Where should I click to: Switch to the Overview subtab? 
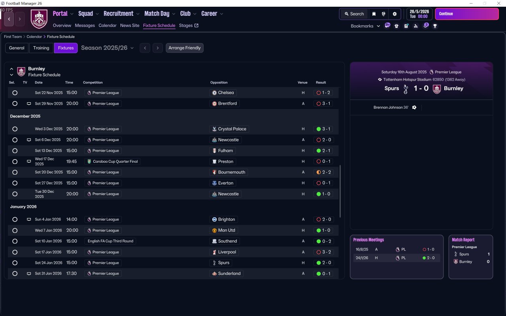(62, 26)
